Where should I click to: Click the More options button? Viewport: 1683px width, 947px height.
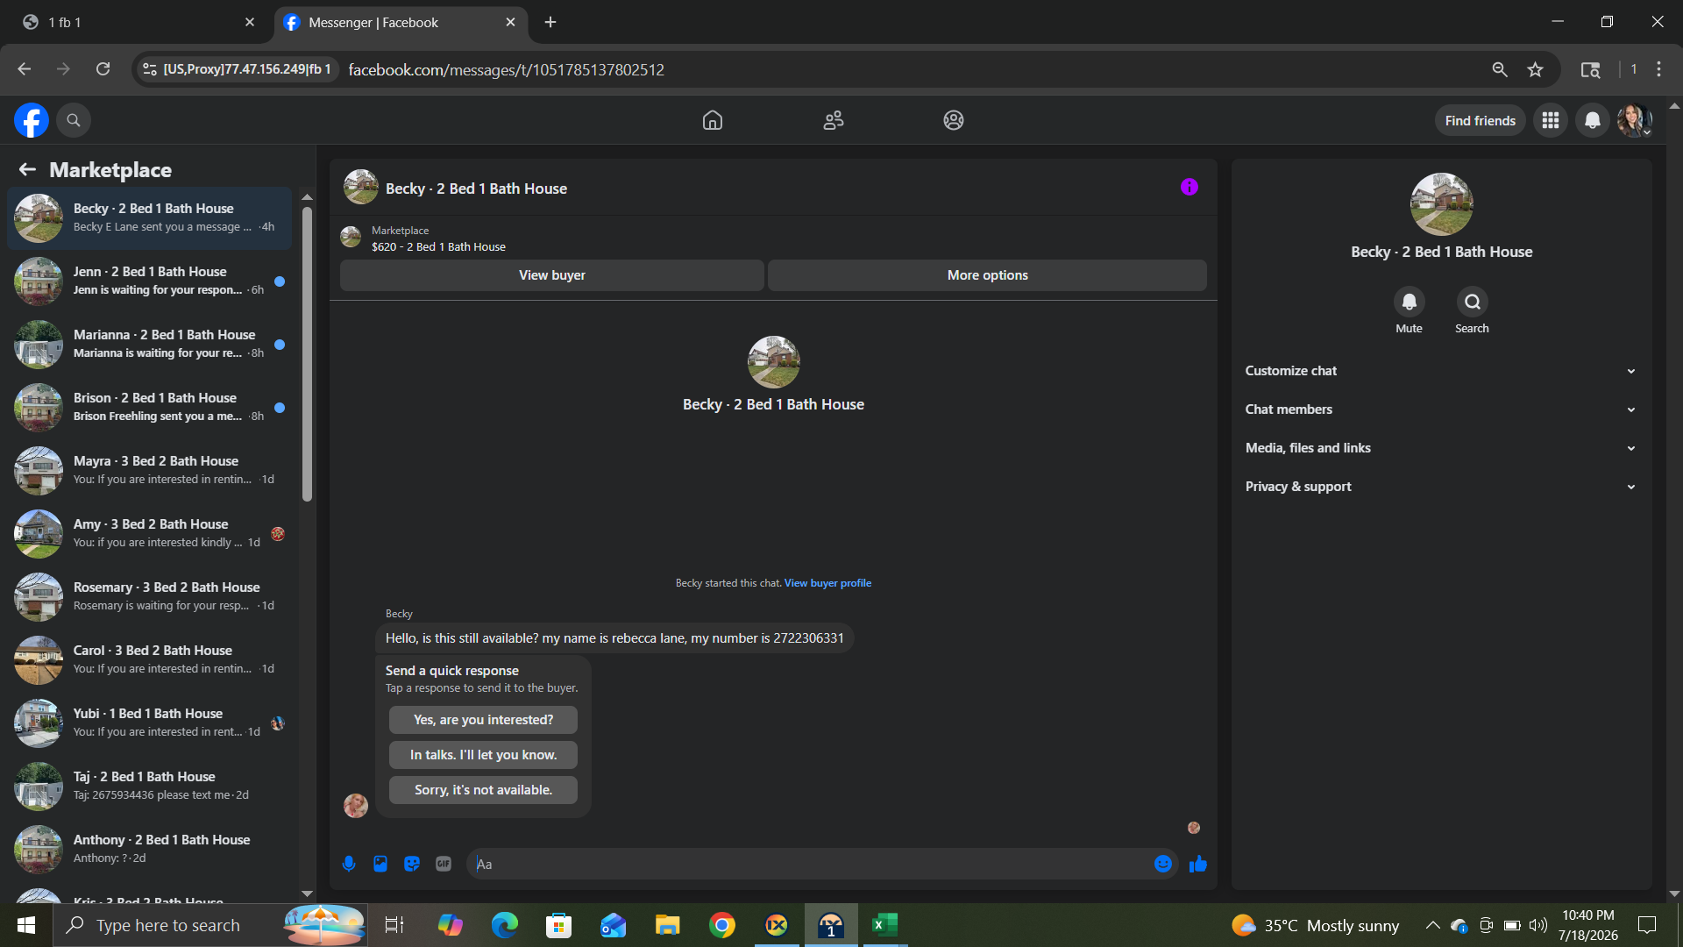(x=988, y=275)
